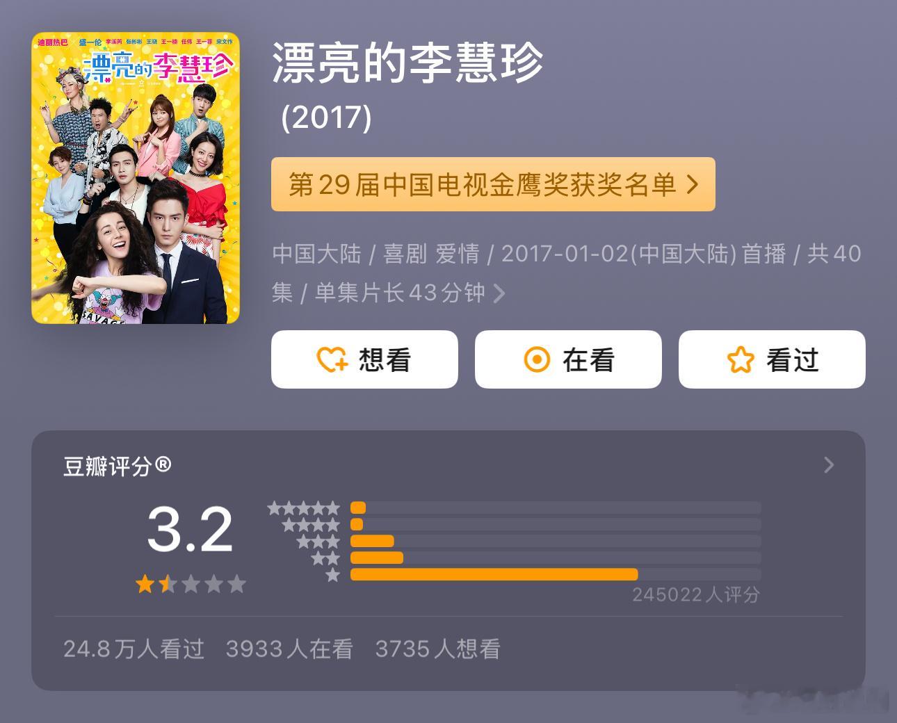Screen dimensions: 897x723
Task: Open the 漂亮的李慧珍 poster thumbnail
Action: click(x=136, y=178)
